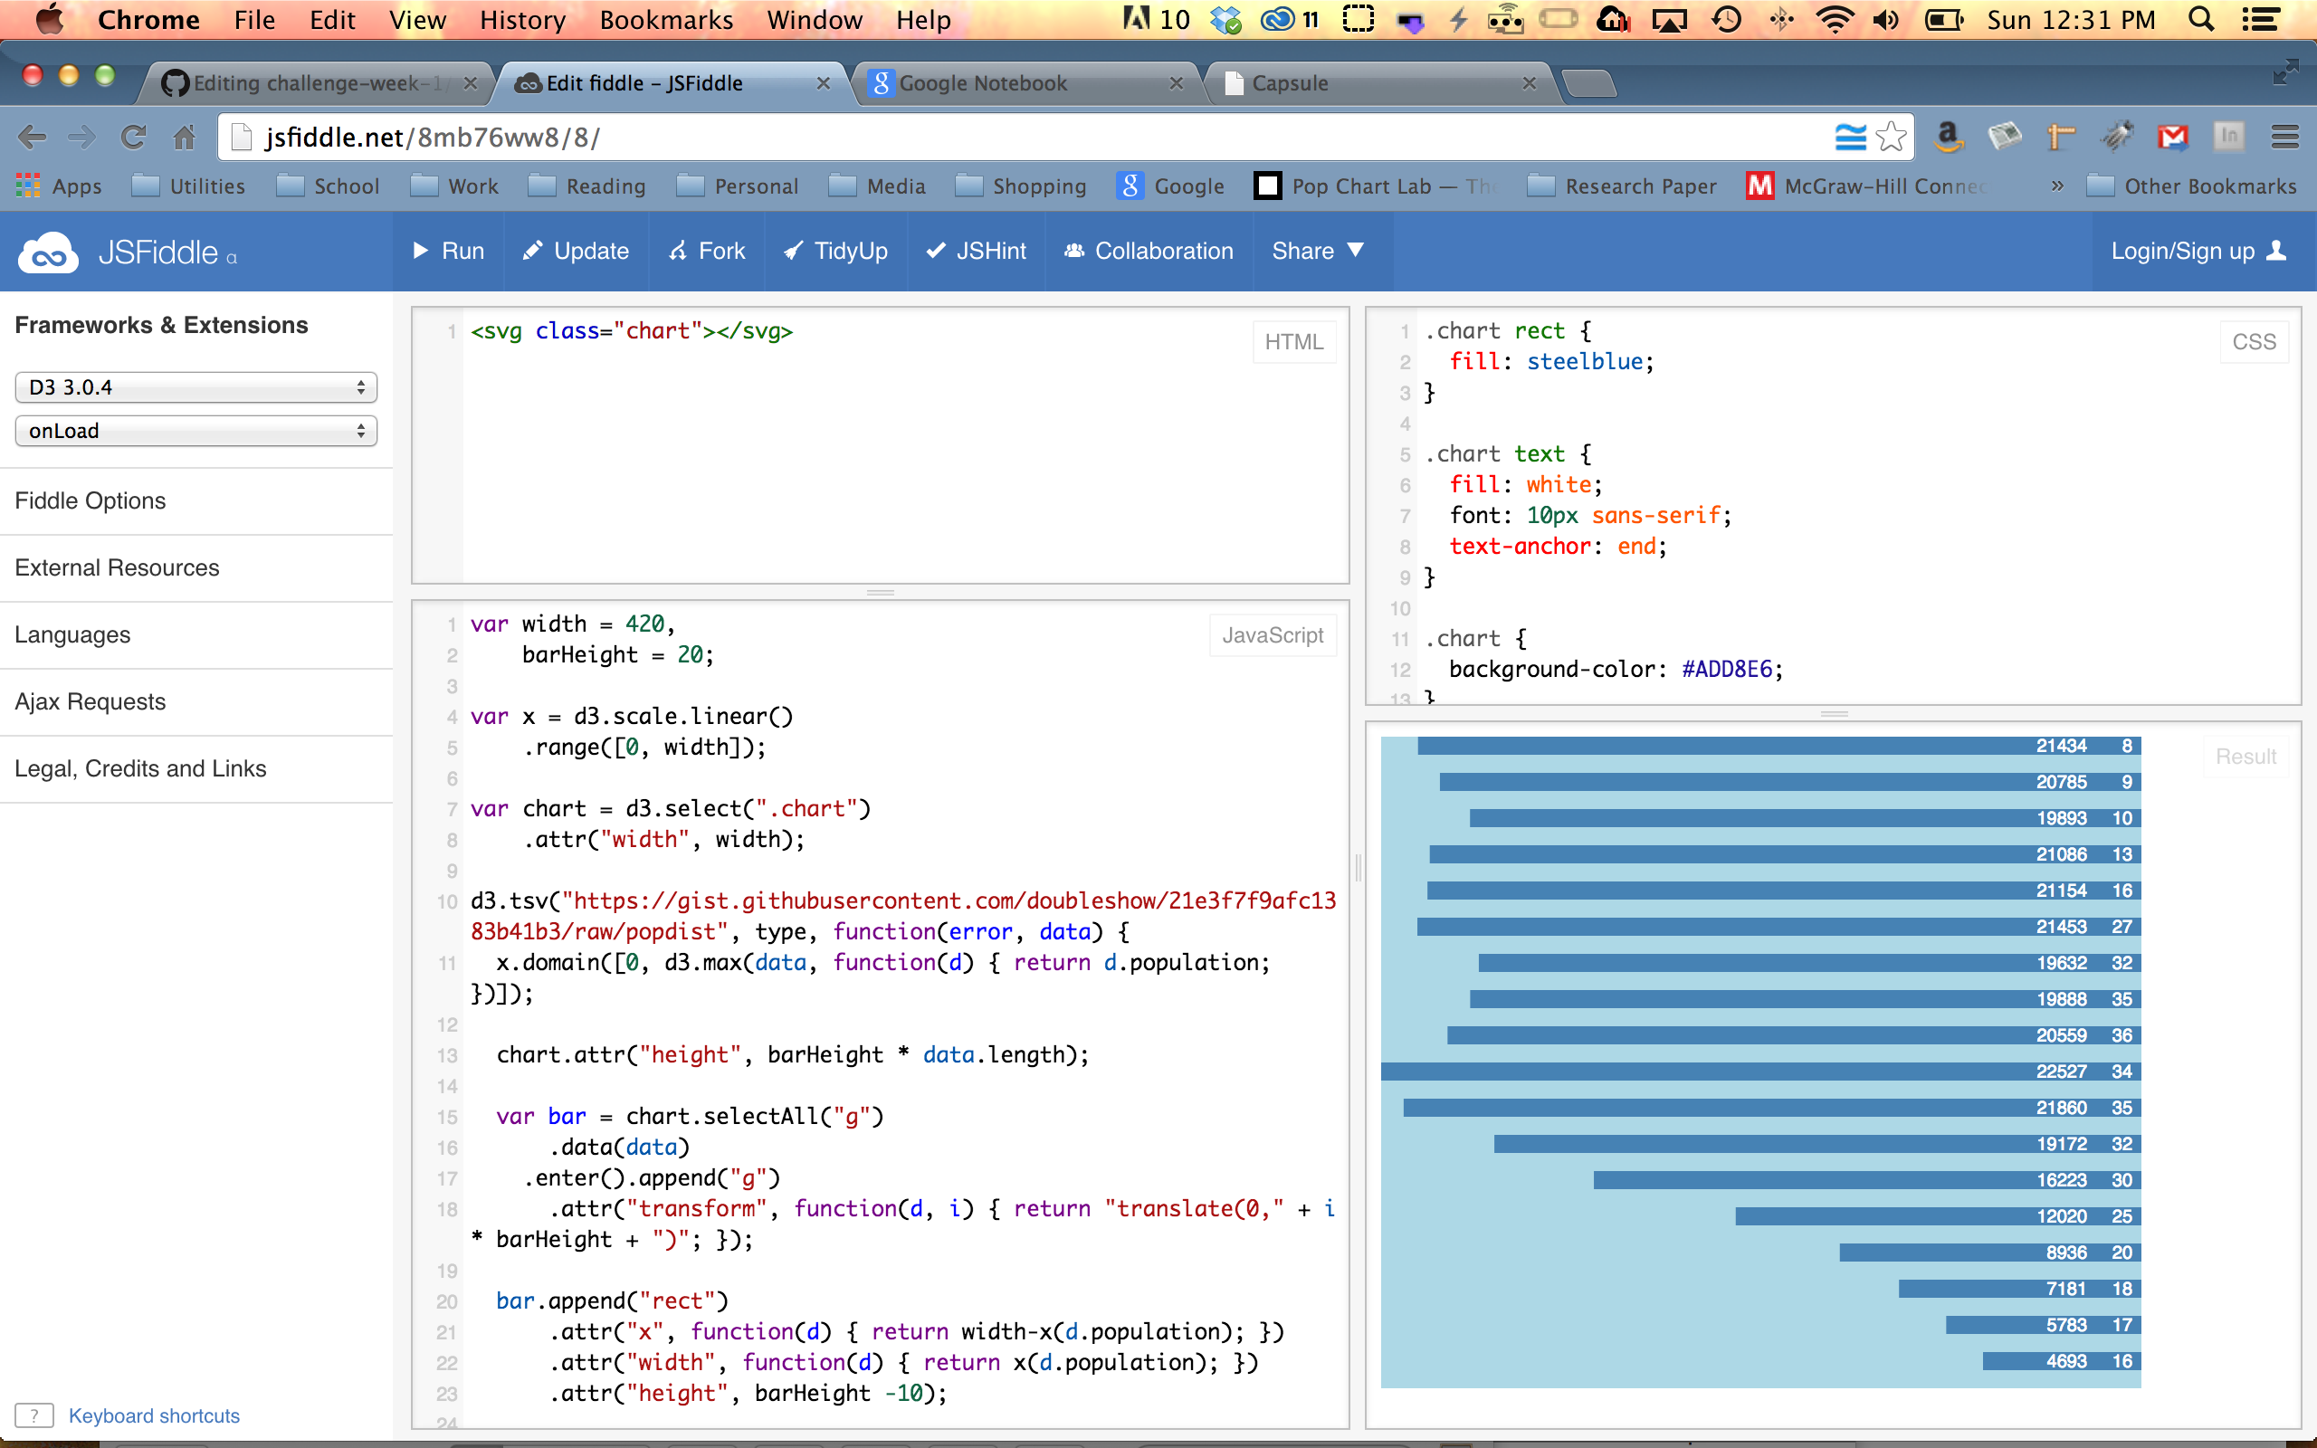Click the Result panel label
2317x1448 pixels.
pyautogui.click(x=2245, y=757)
